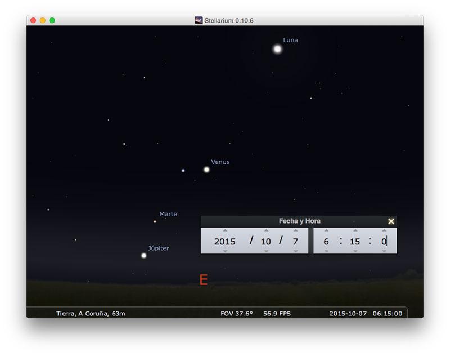
Task: Edit the year field showing 2015
Action: click(x=225, y=241)
